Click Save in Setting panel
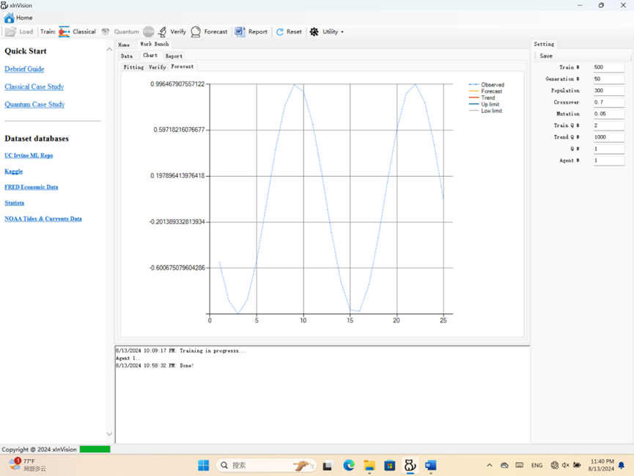The height and width of the screenshot is (476, 634). coord(546,56)
